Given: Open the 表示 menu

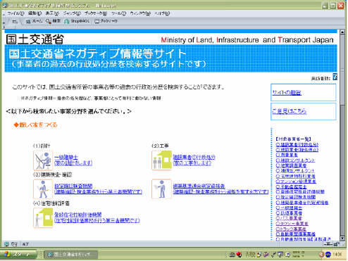Looking at the screenshot, I should pos(52,13).
